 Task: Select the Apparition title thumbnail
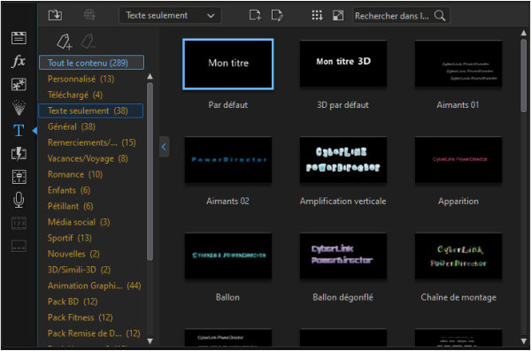pos(458,160)
